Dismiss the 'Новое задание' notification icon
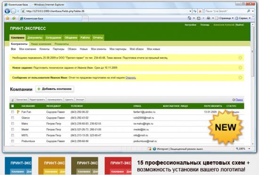The image size is (259, 175). tap(240, 68)
